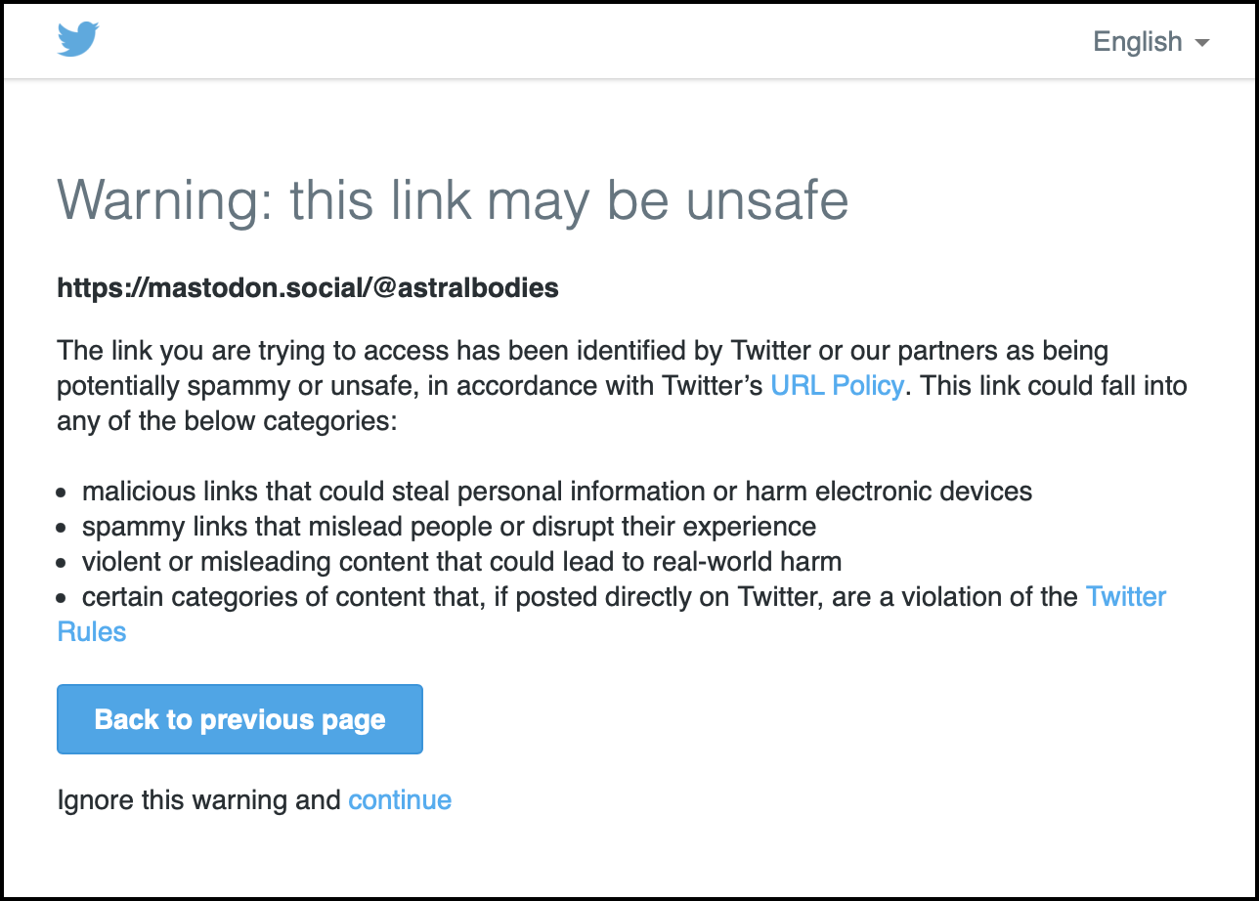Image resolution: width=1259 pixels, height=901 pixels.
Task: Click the violent or misleading content bullet
Action: [x=461, y=561]
